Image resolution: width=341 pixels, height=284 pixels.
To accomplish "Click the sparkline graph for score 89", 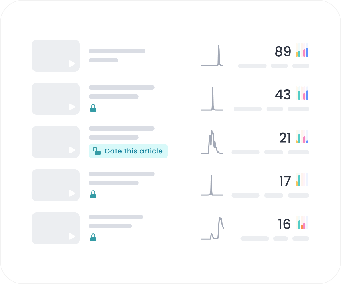I will [212, 56].
